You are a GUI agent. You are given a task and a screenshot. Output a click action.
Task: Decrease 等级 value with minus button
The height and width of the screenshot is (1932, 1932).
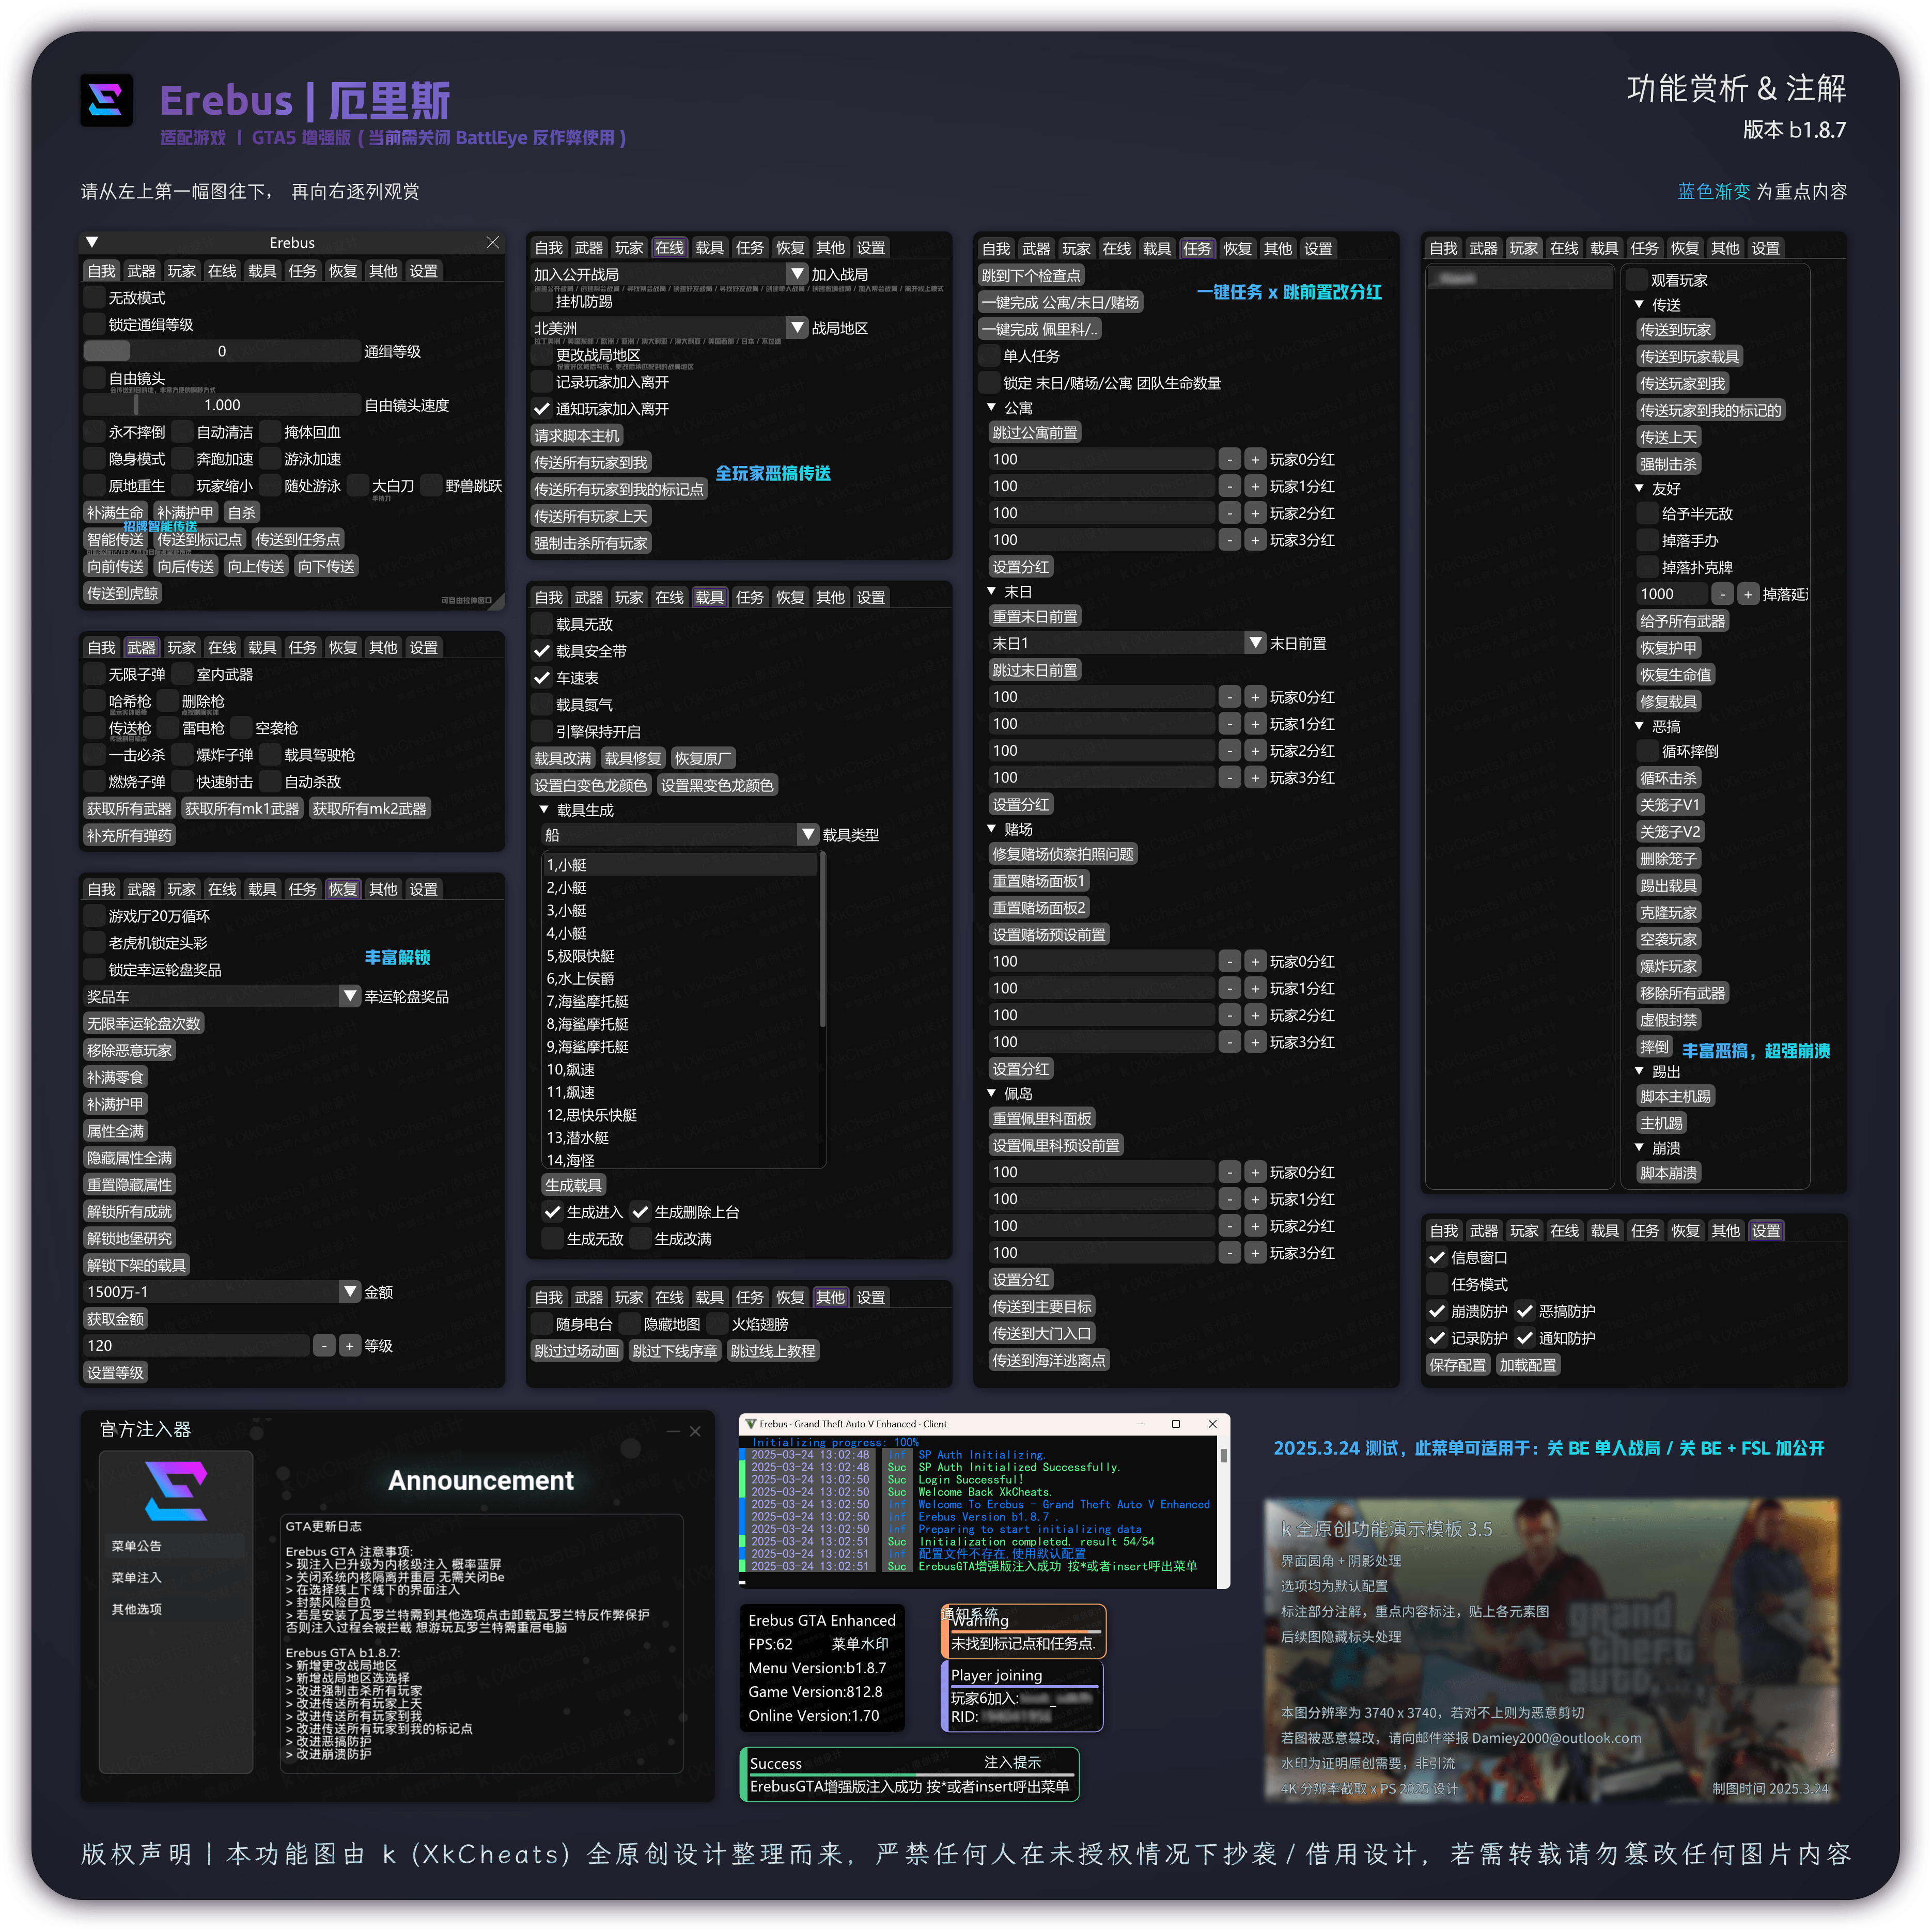[x=323, y=1346]
